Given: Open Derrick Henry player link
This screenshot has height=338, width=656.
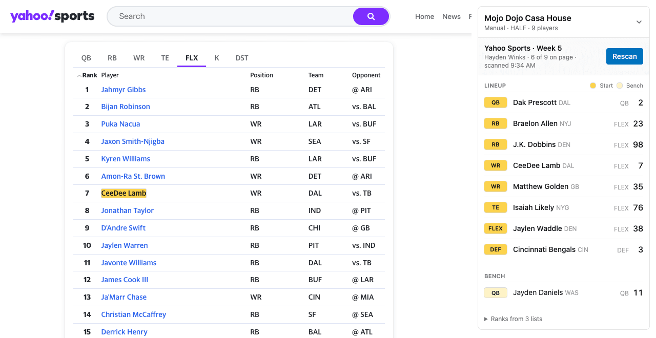Looking at the screenshot, I should (125, 332).
